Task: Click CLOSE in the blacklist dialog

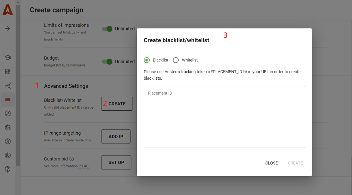Action: click(x=271, y=163)
